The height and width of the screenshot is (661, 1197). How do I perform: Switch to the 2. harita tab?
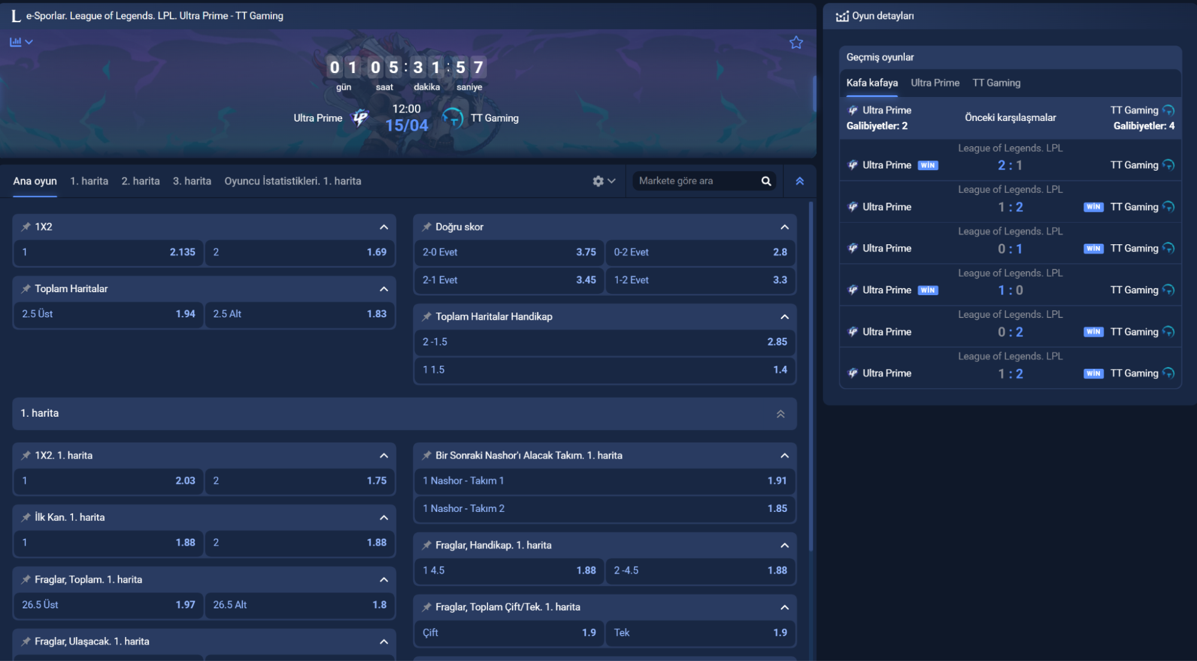click(140, 181)
